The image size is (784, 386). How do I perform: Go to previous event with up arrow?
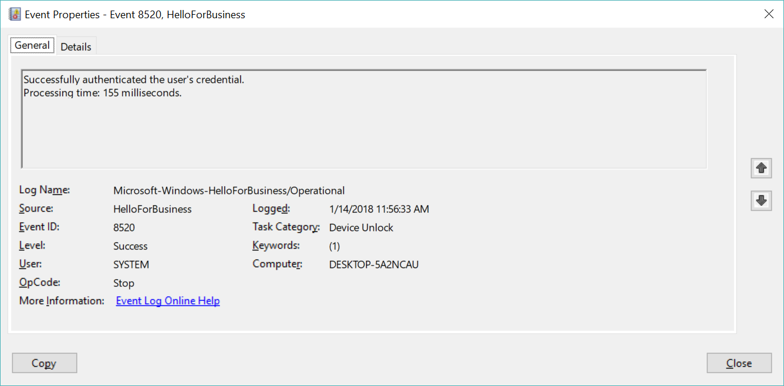pyautogui.click(x=761, y=168)
